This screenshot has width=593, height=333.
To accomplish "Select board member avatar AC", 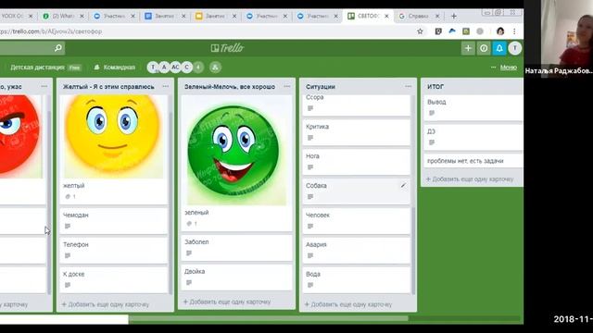I will tap(175, 68).
